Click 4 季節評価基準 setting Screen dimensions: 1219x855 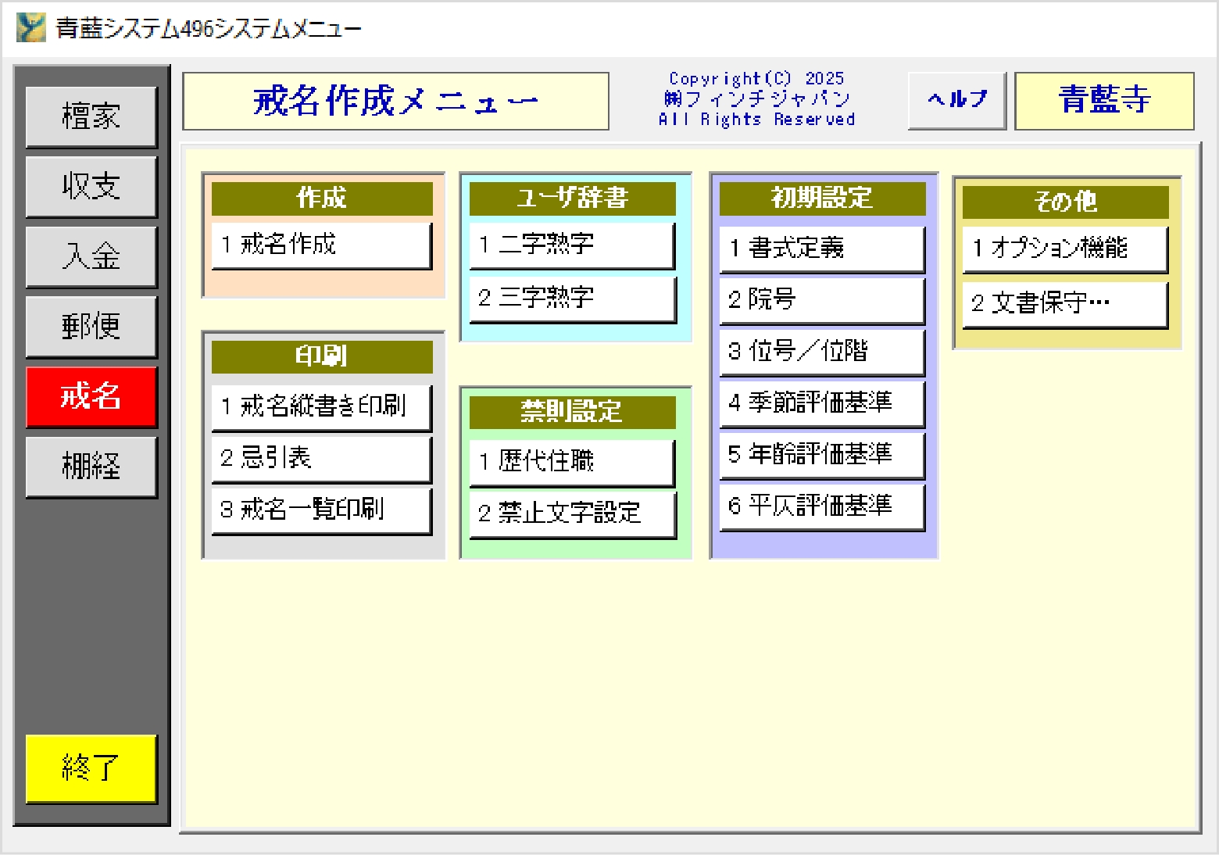tap(821, 403)
